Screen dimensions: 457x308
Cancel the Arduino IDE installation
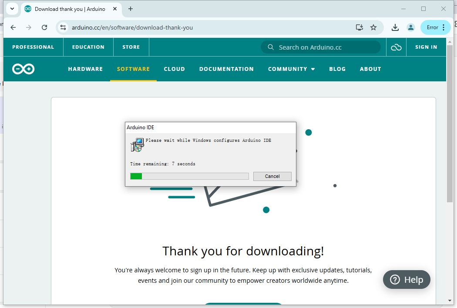point(272,176)
